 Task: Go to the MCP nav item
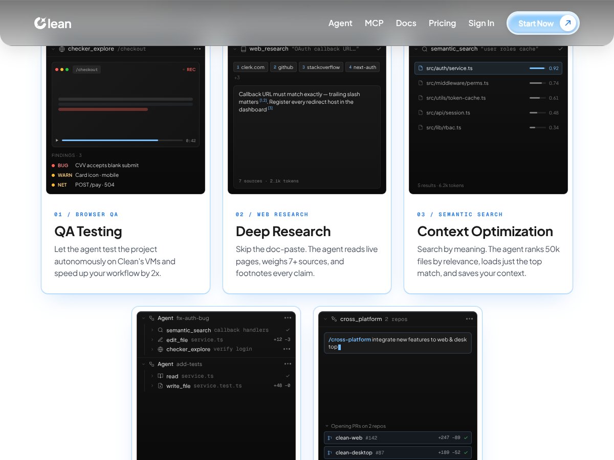pyautogui.click(x=374, y=23)
